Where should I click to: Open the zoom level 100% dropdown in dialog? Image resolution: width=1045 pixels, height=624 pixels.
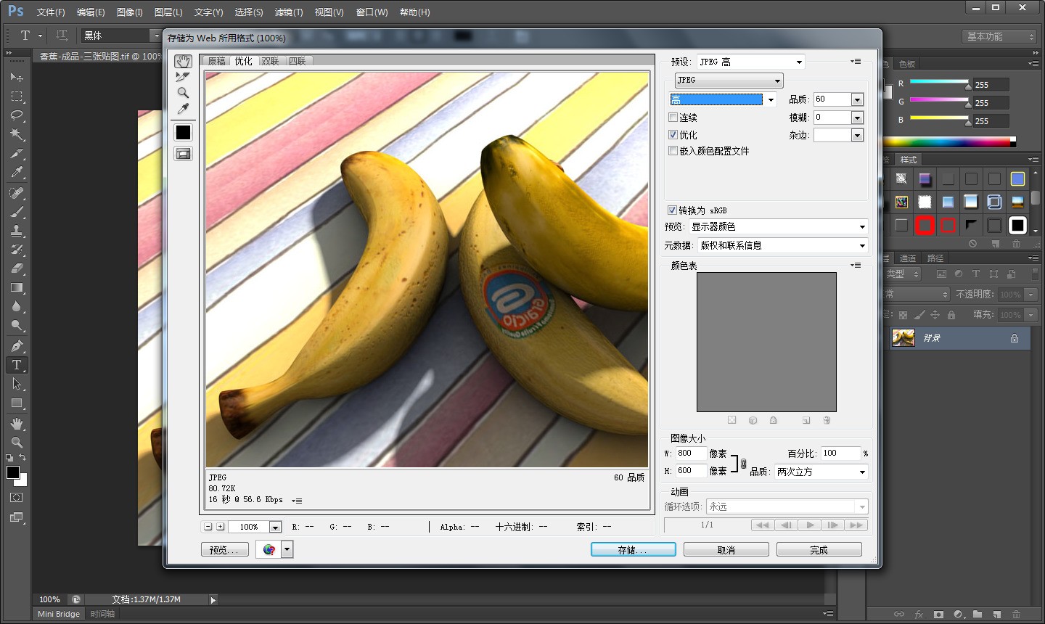pyautogui.click(x=275, y=527)
